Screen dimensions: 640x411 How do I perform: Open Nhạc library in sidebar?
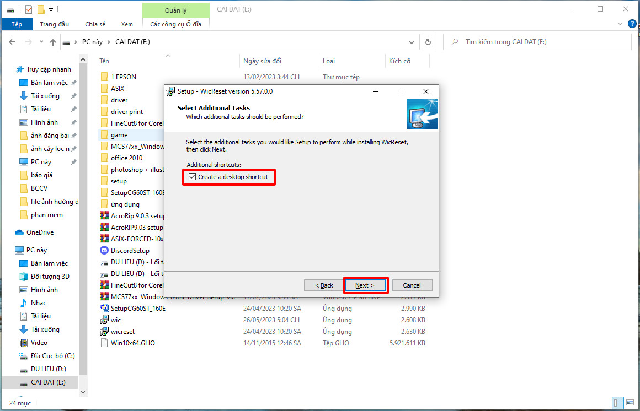(39, 303)
